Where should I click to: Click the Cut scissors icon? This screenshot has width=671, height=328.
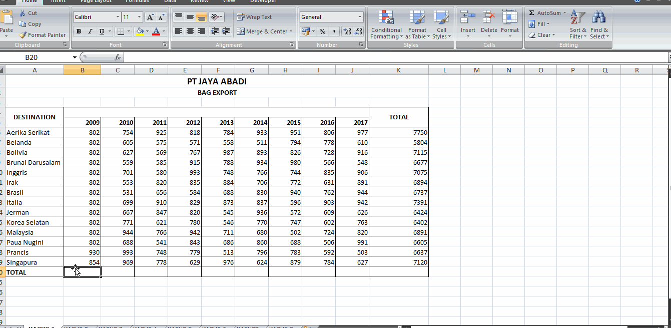(x=23, y=13)
